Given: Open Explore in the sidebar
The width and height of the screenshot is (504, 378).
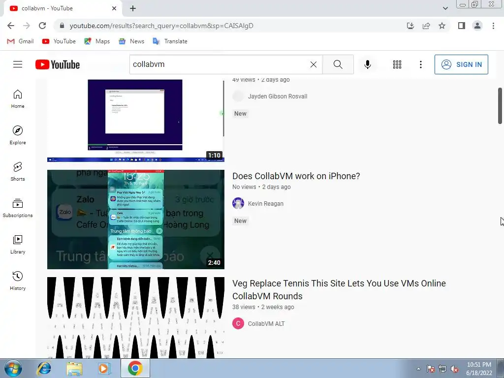Looking at the screenshot, I should tap(18, 135).
